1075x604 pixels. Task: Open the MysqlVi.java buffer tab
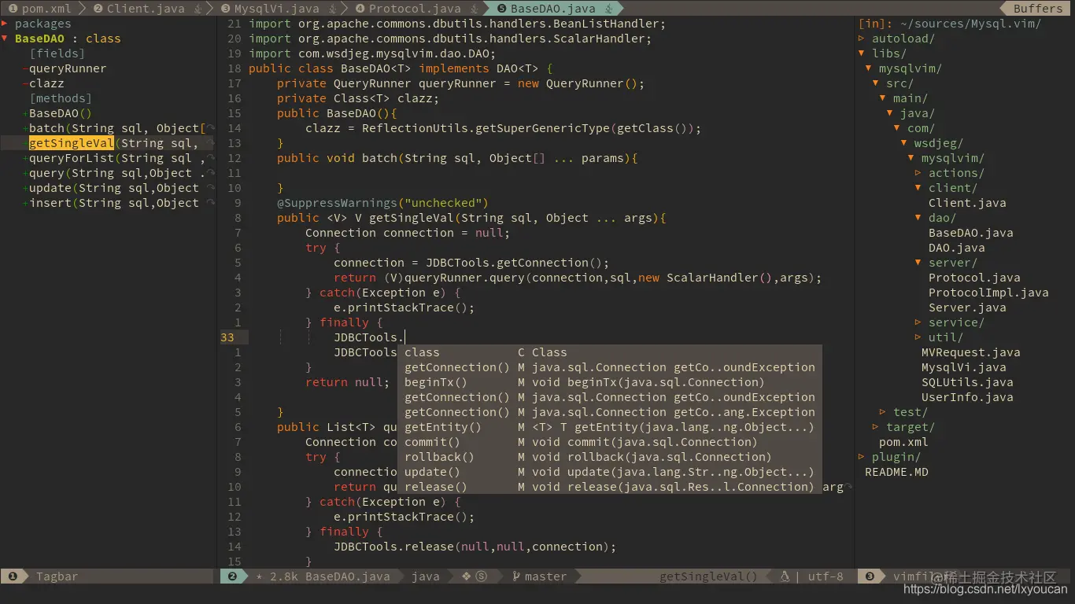277,9
